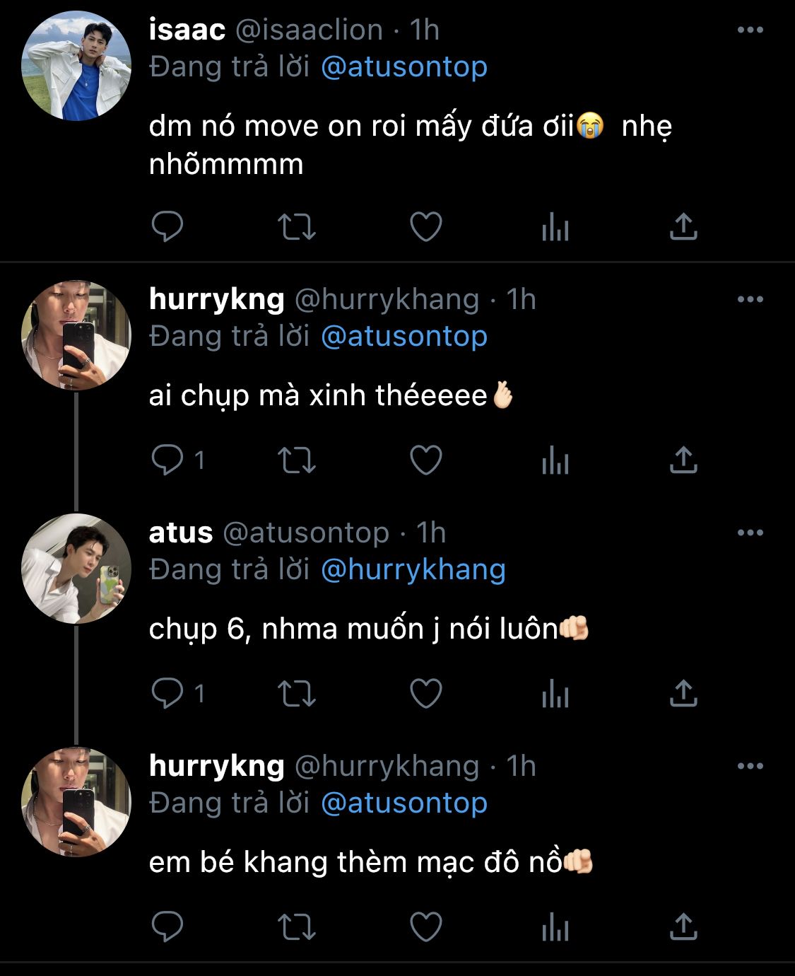Open more options on atus's reply
The width and height of the screenshot is (795, 976).
pyautogui.click(x=750, y=533)
